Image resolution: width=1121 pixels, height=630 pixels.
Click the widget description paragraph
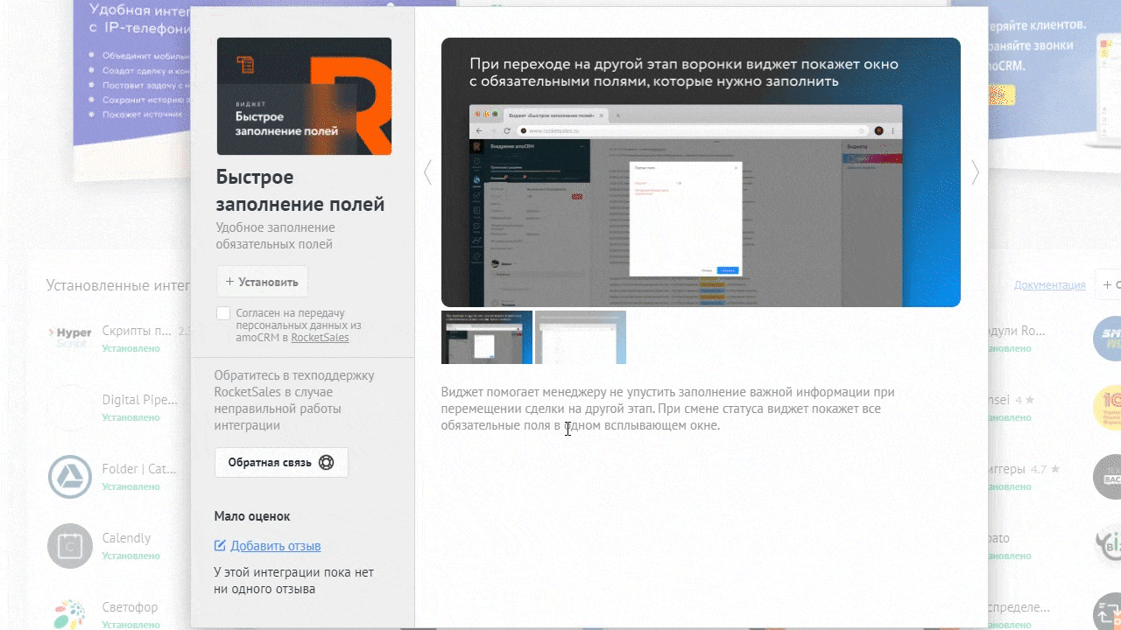click(x=667, y=409)
